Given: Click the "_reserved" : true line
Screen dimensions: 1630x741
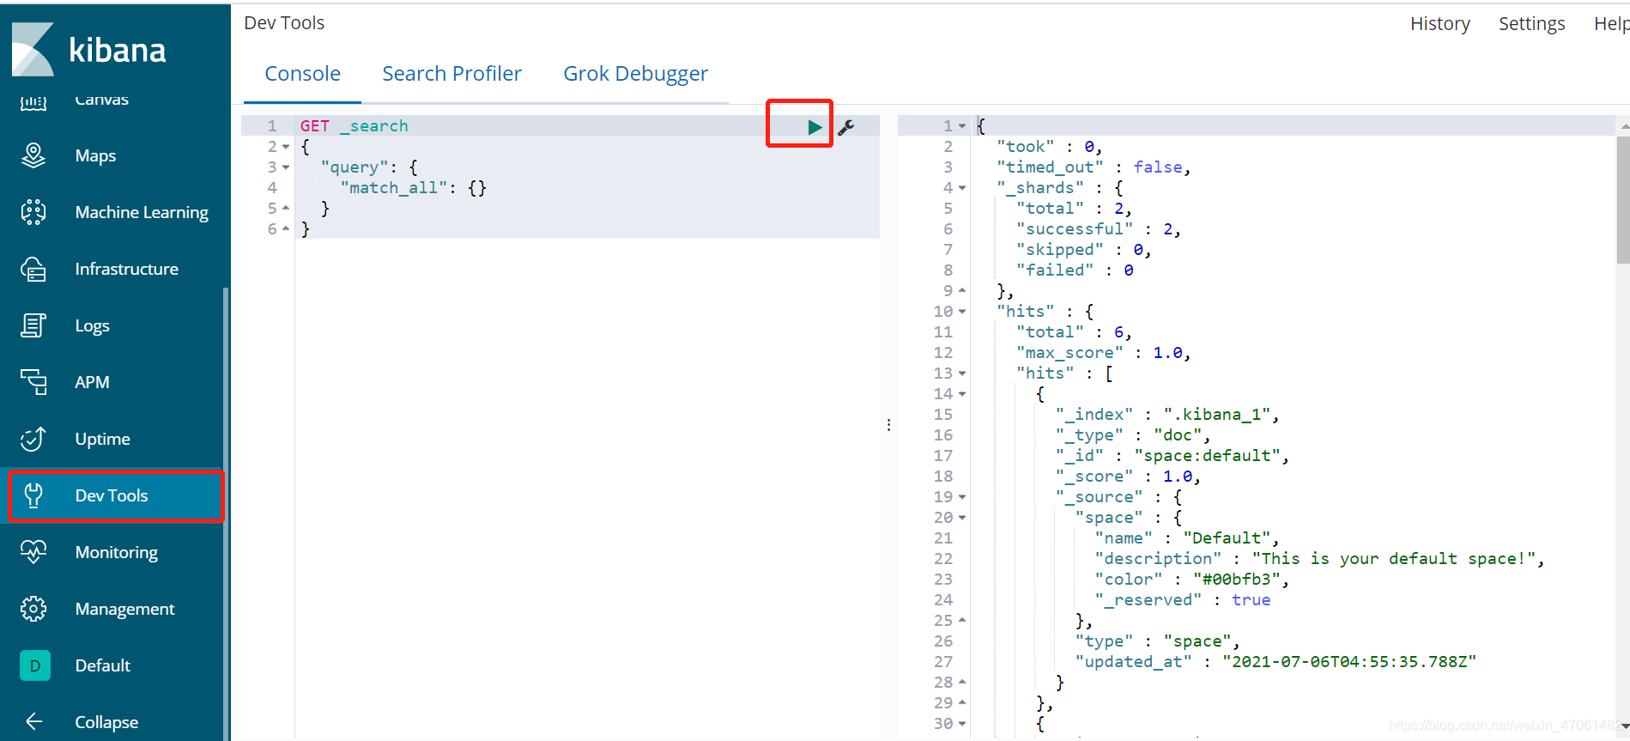Looking at the screenshot, I should pyautogui.click(x=1183, y=600).
